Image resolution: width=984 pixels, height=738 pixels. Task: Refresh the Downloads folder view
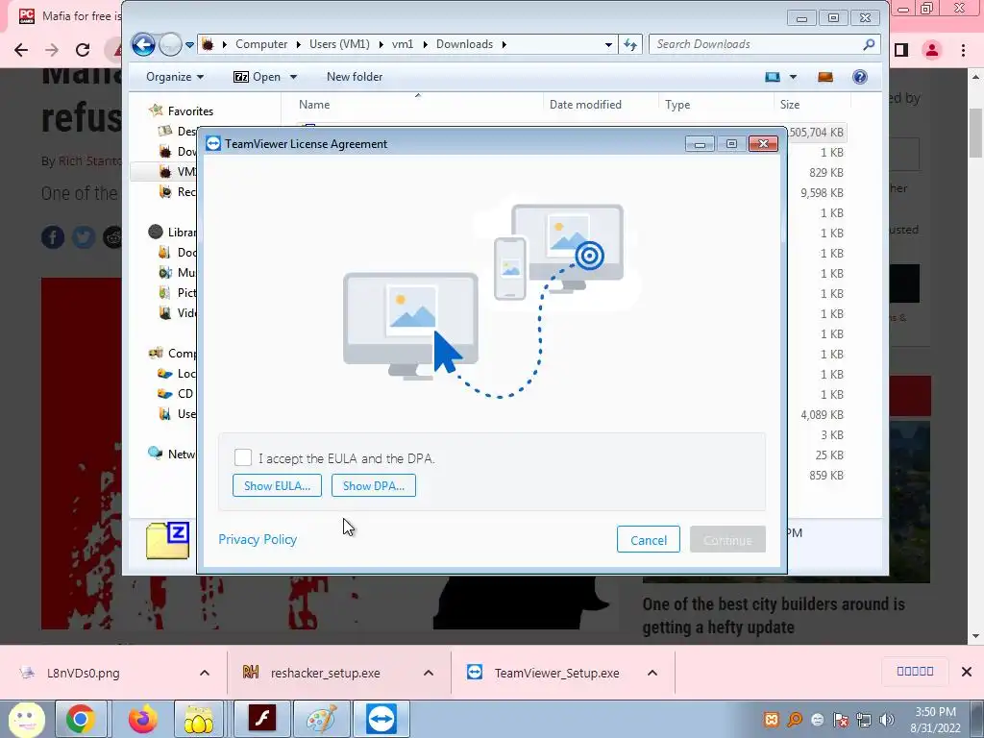[x=630, y=44]
